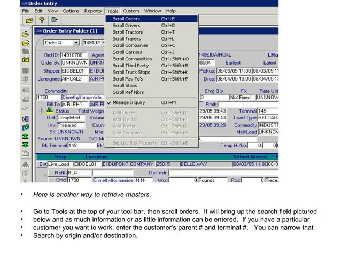
Task: Click the gray stacked-folders sidebar icon
Action: (x=26, y=51)
